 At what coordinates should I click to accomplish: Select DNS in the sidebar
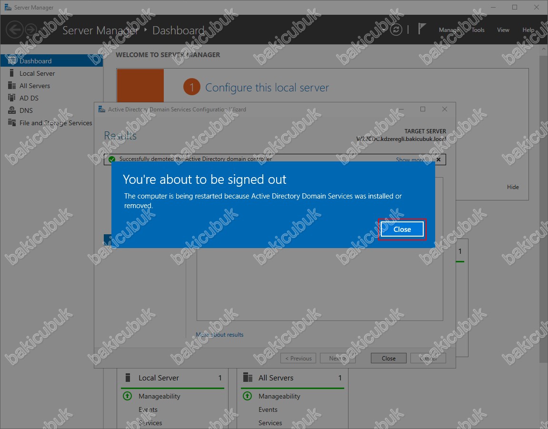point(52,110)
